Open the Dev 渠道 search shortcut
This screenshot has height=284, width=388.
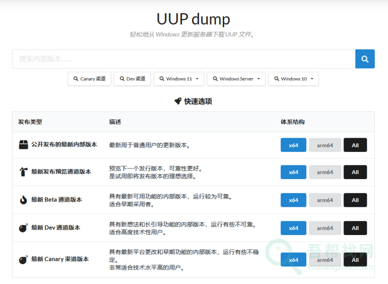click(x=132, y=79)
